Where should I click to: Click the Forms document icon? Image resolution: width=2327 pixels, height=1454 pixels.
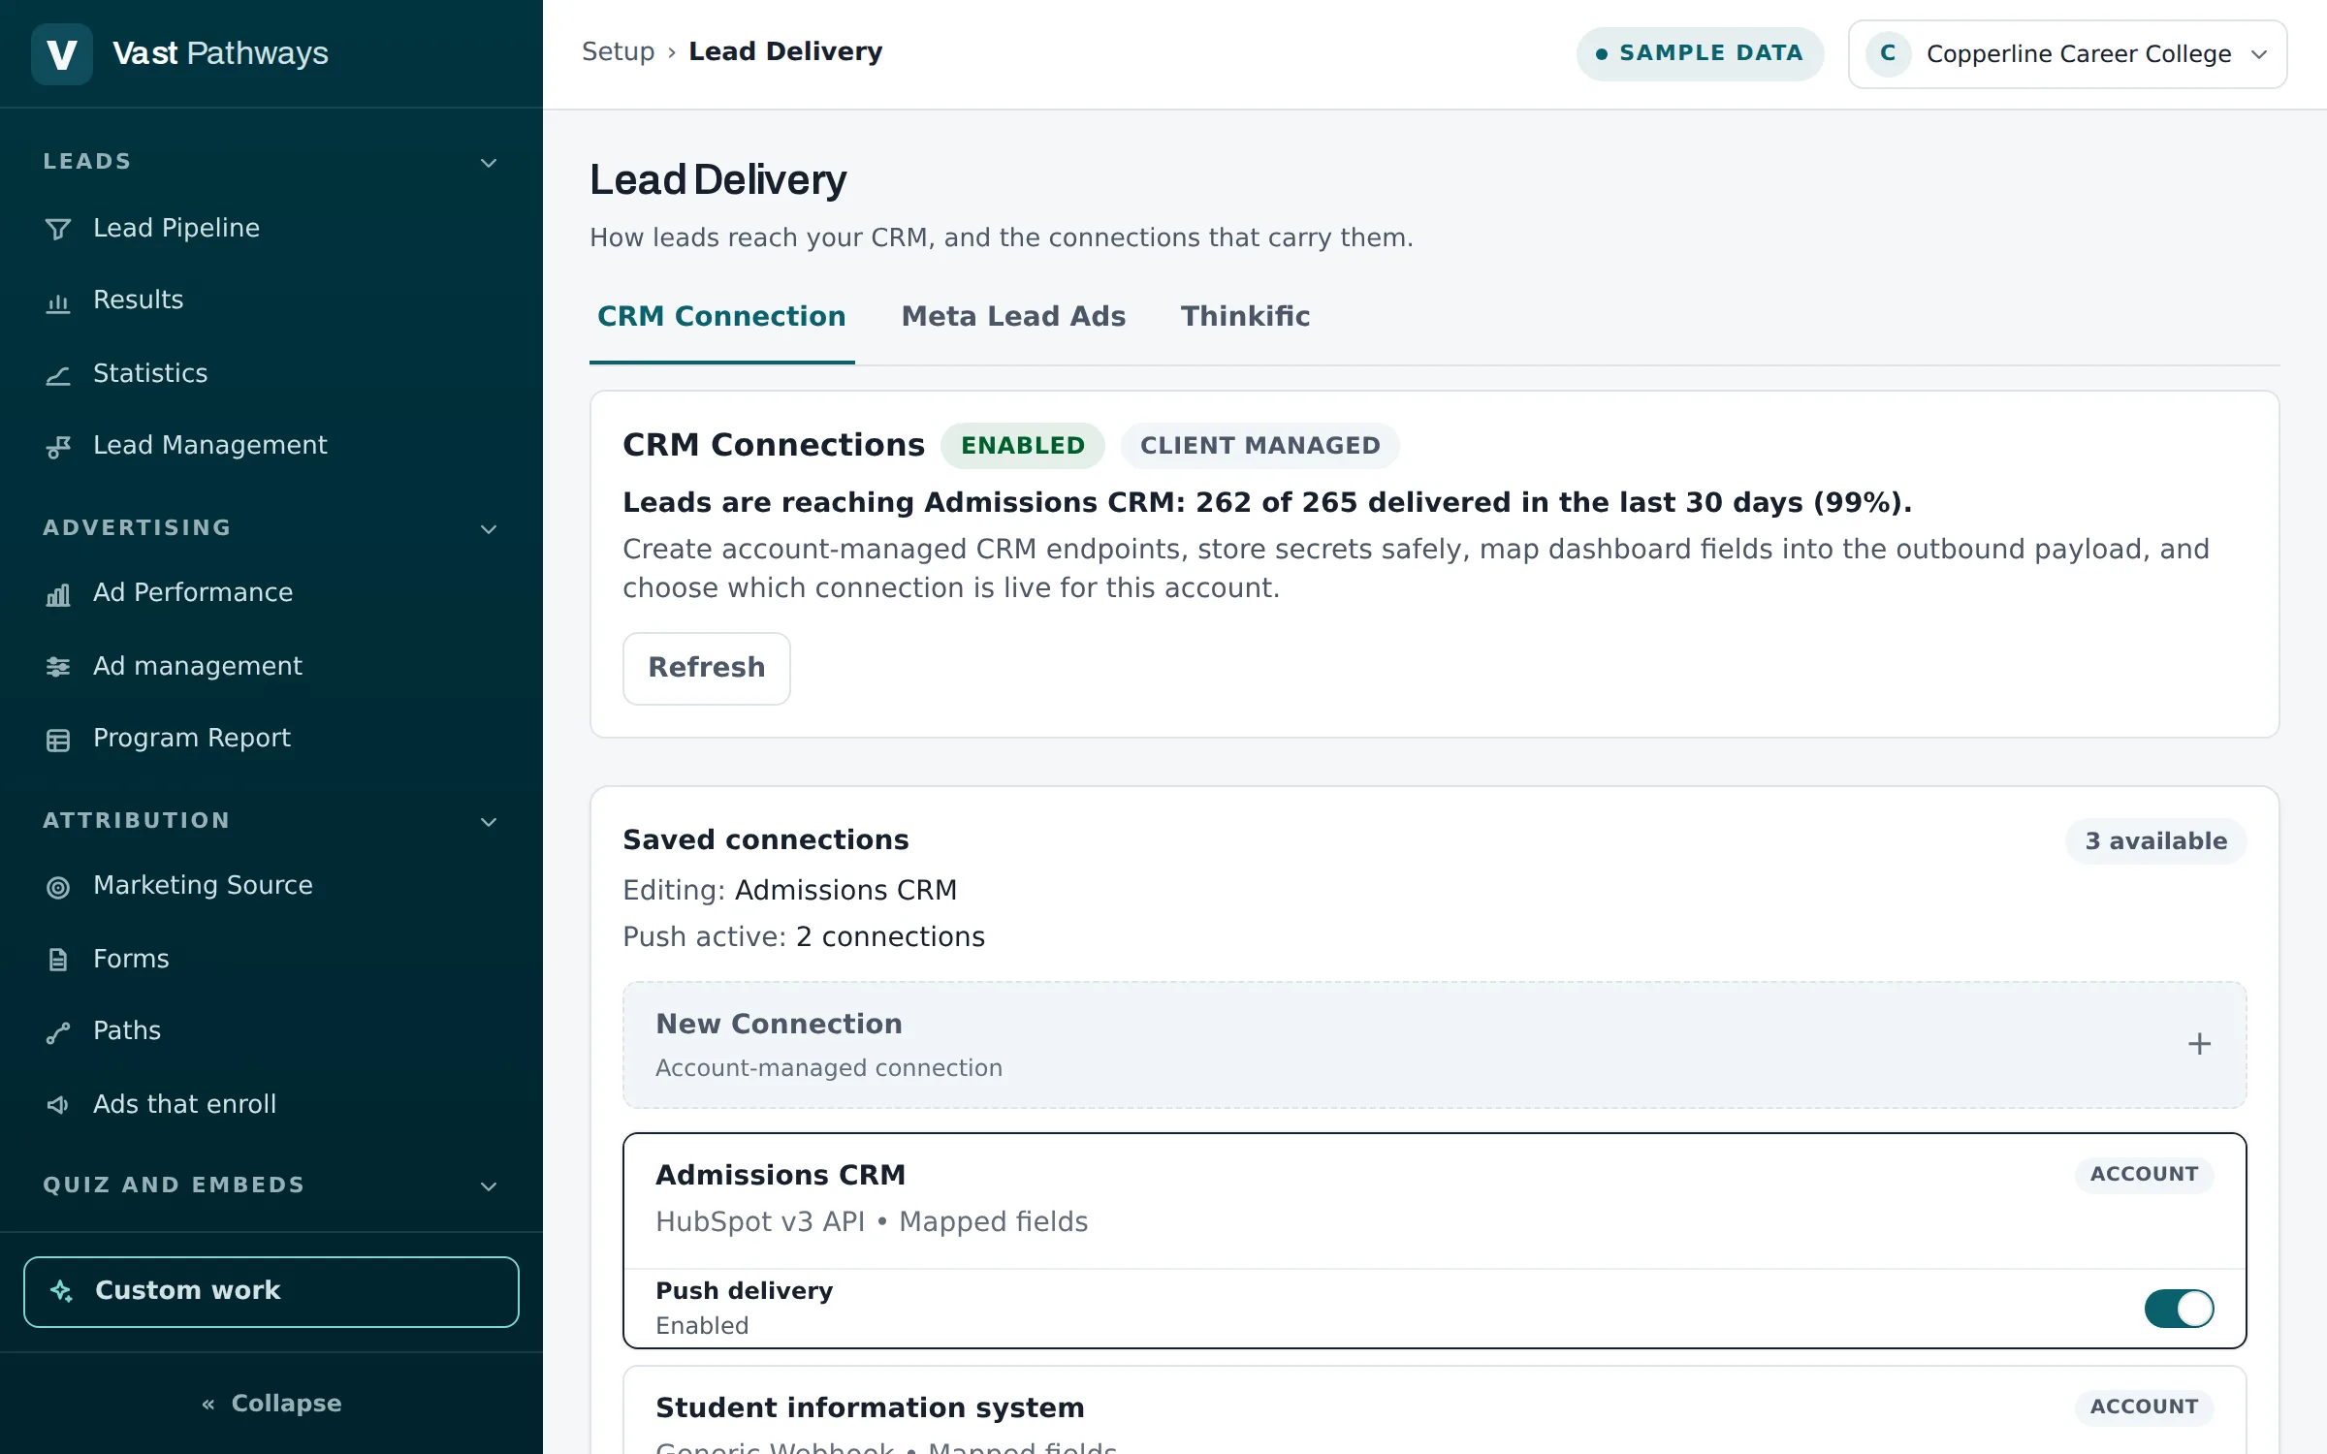tap(58, 960)
